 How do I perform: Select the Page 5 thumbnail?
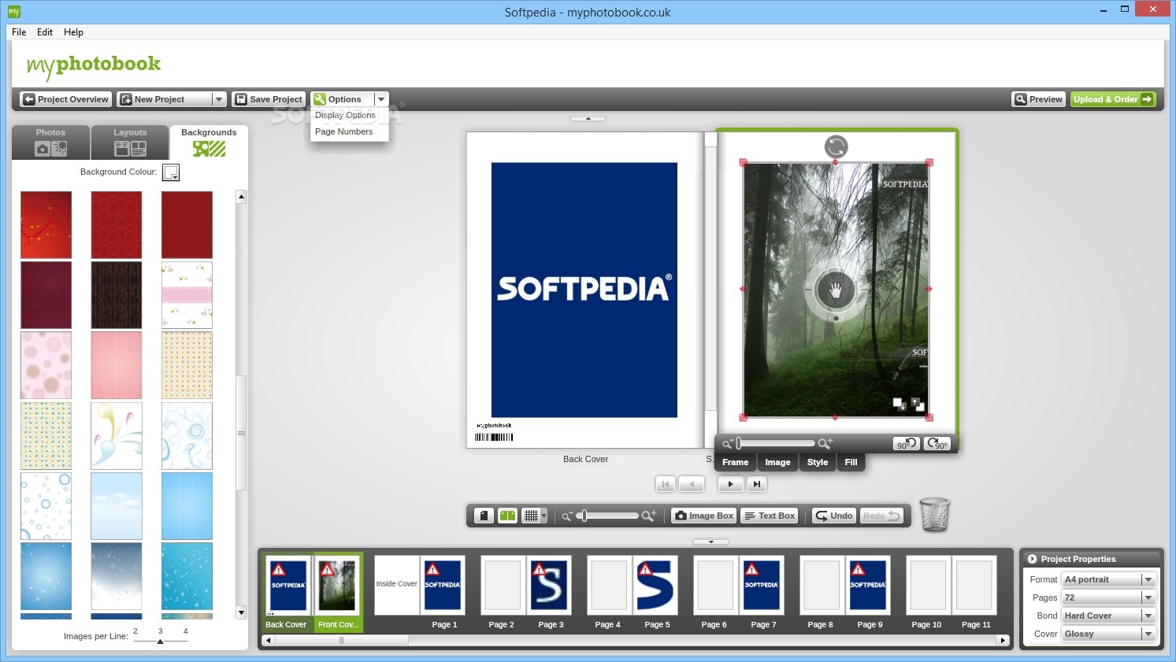tap(655, 585)
